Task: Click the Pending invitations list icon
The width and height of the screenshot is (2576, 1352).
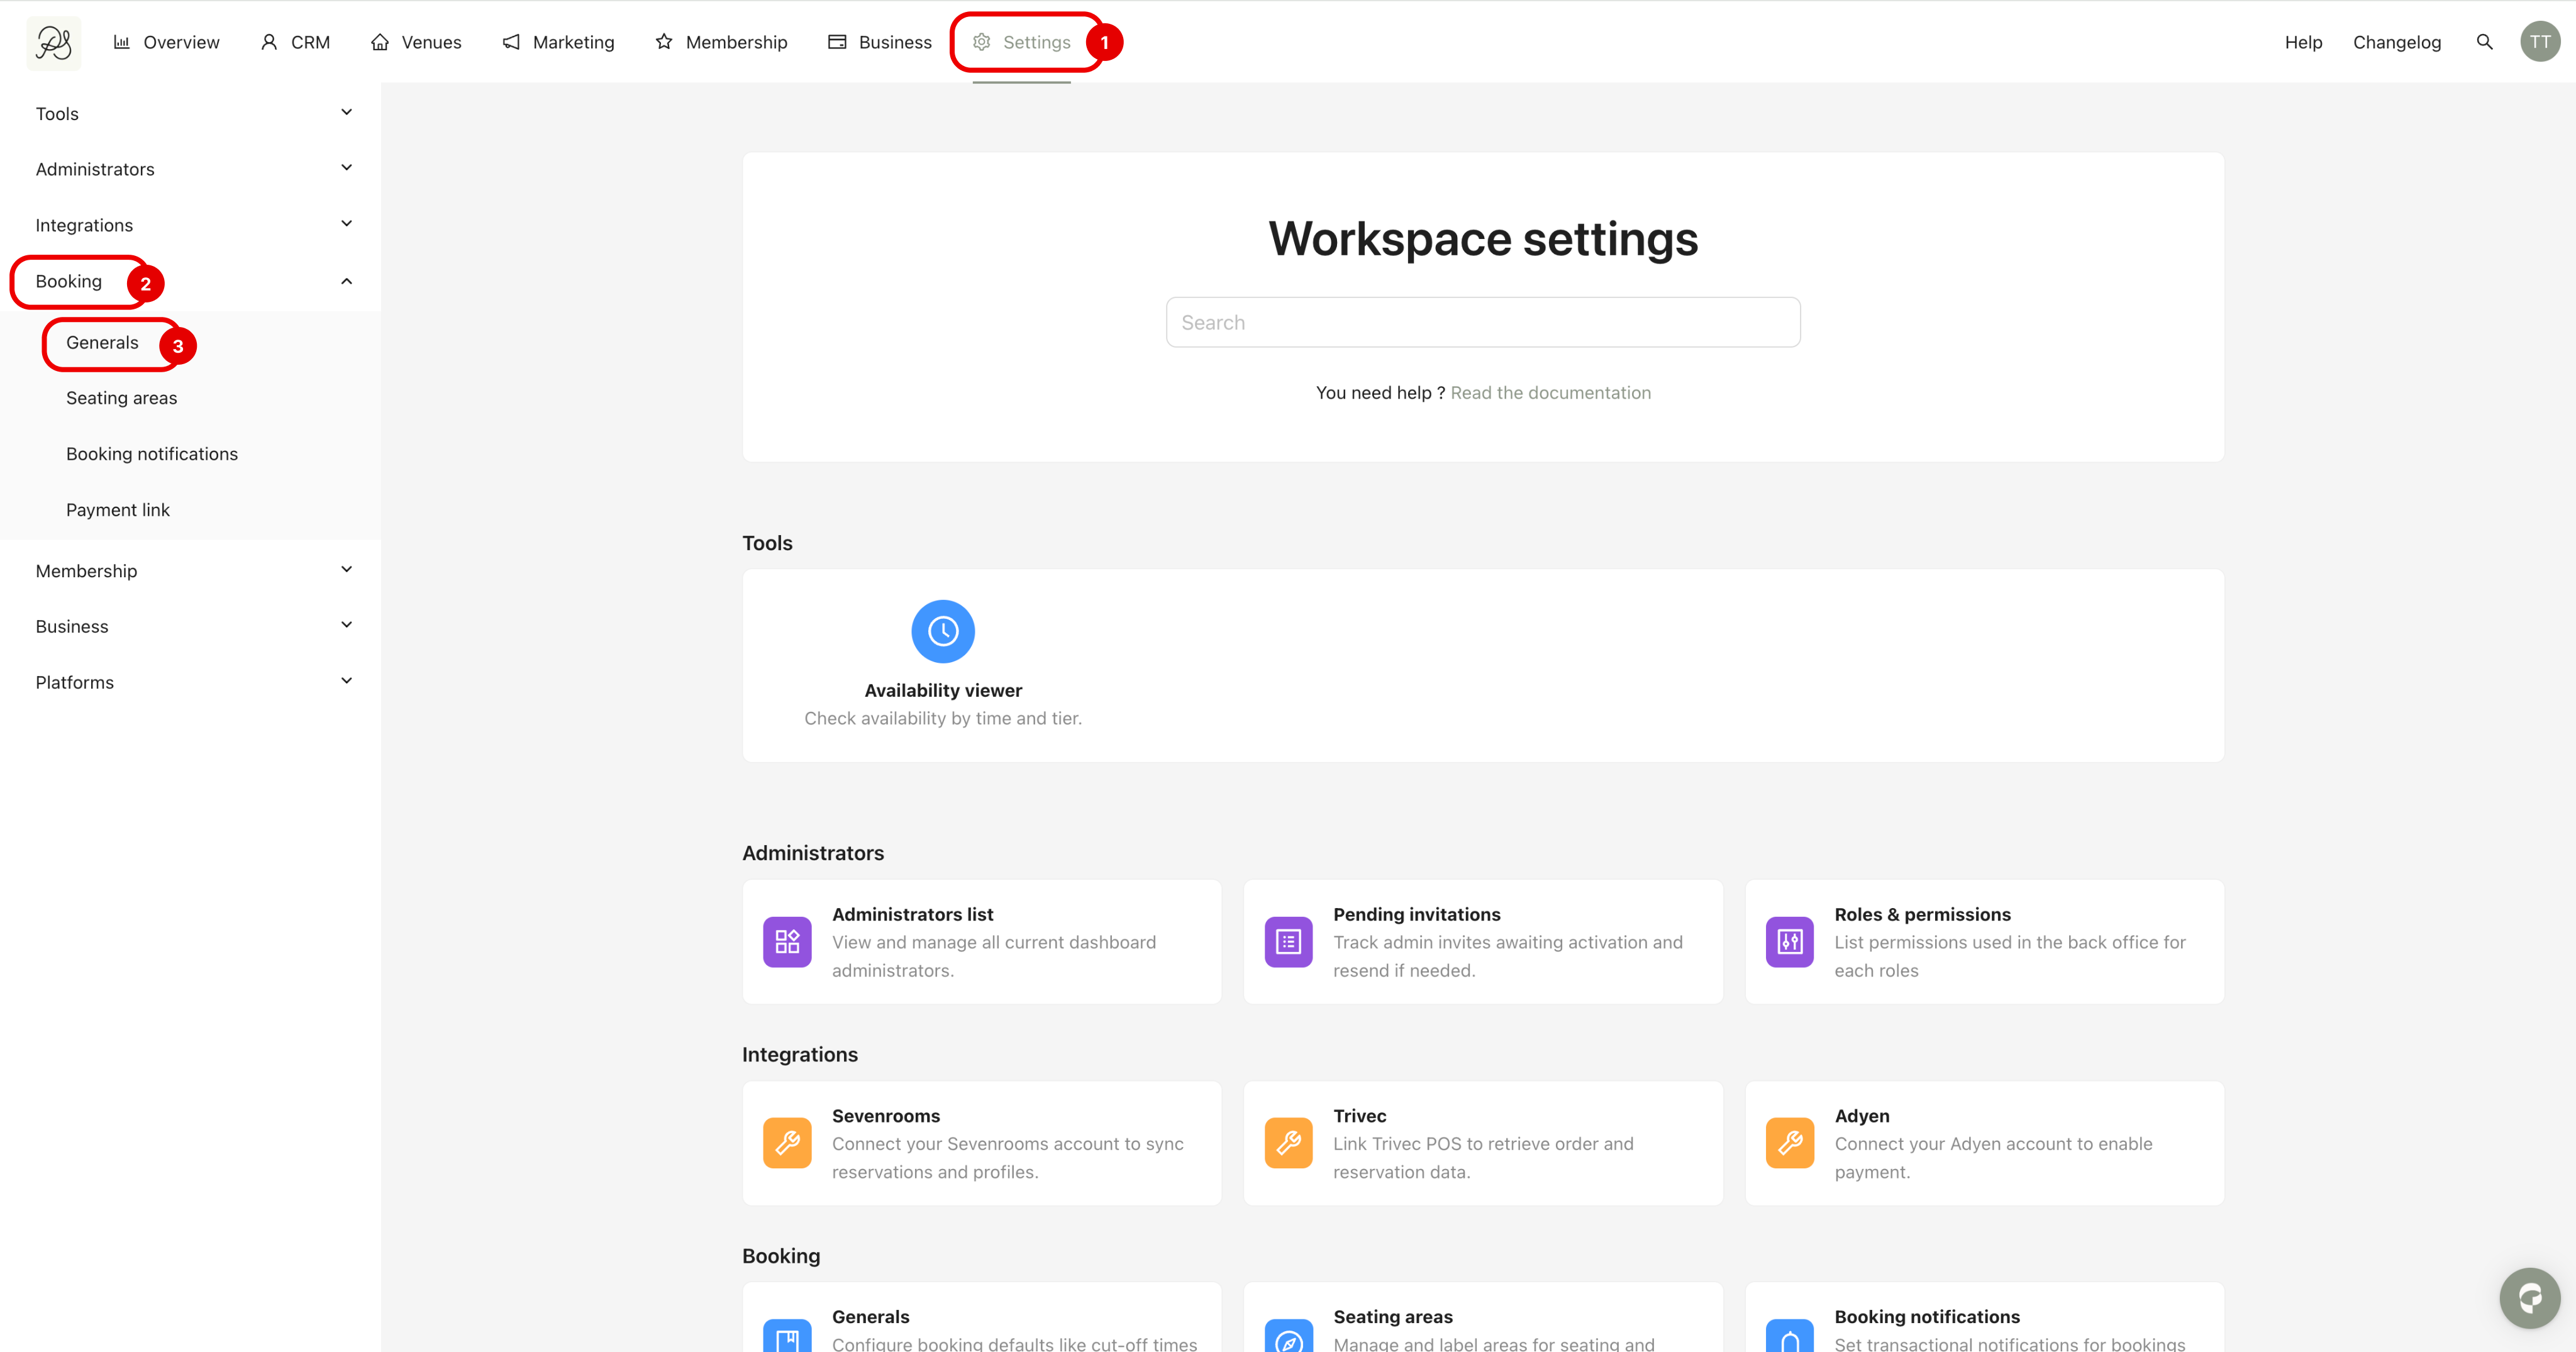Action: tap(1288, 941)
